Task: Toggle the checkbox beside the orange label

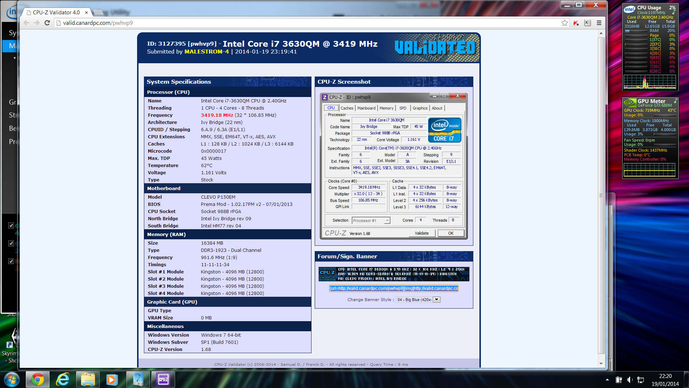Action: (x=11, y=261)
